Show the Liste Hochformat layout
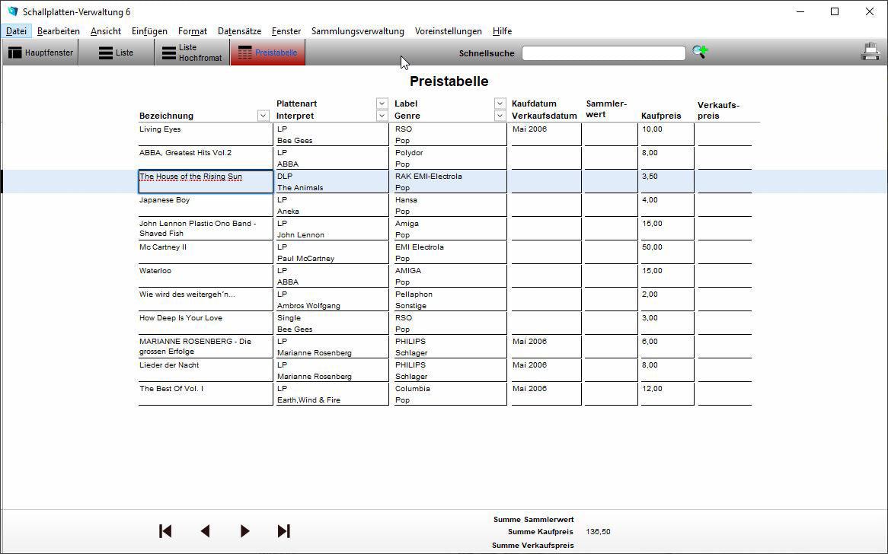 point(192,53)
